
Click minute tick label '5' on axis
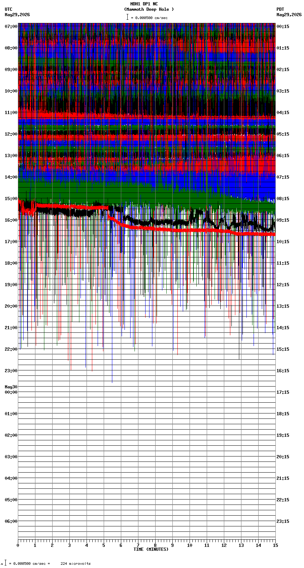pos(104,545)
